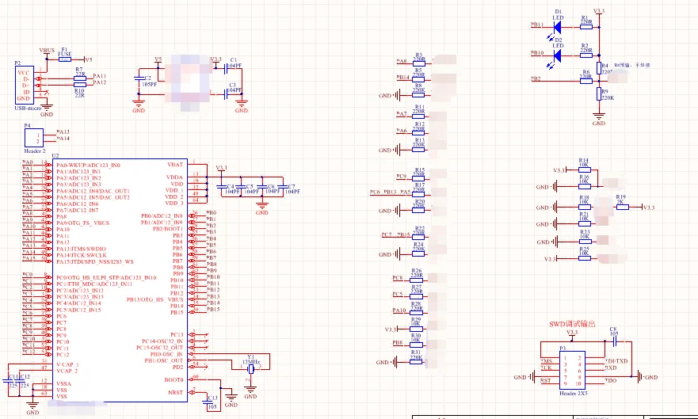Select LED D2 symbol
The width and height of the screenshot is (698, 419).
pos(556,56)
